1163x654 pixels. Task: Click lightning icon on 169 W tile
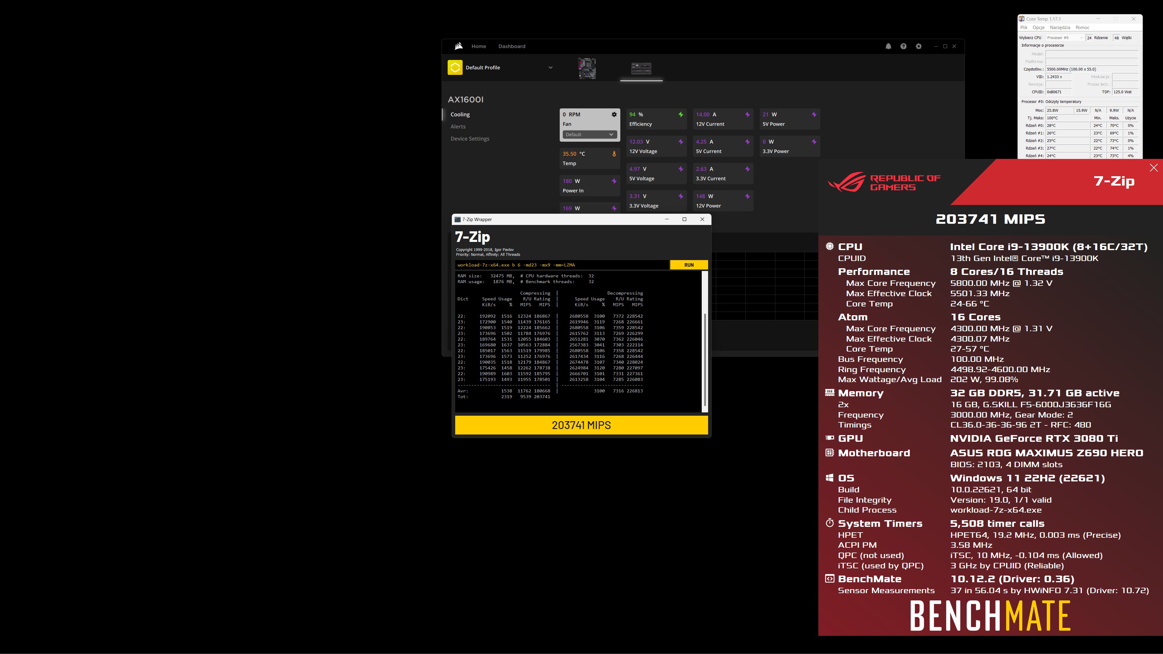614,208
